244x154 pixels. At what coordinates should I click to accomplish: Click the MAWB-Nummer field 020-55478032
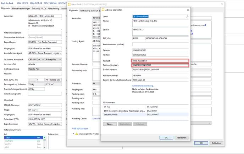(x=45, y=105)
